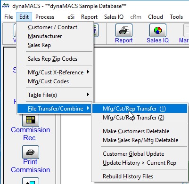Select Sales Rep Zip Codes entry
The height and width of the screenshot is (184, 189).
click(55, 59)
